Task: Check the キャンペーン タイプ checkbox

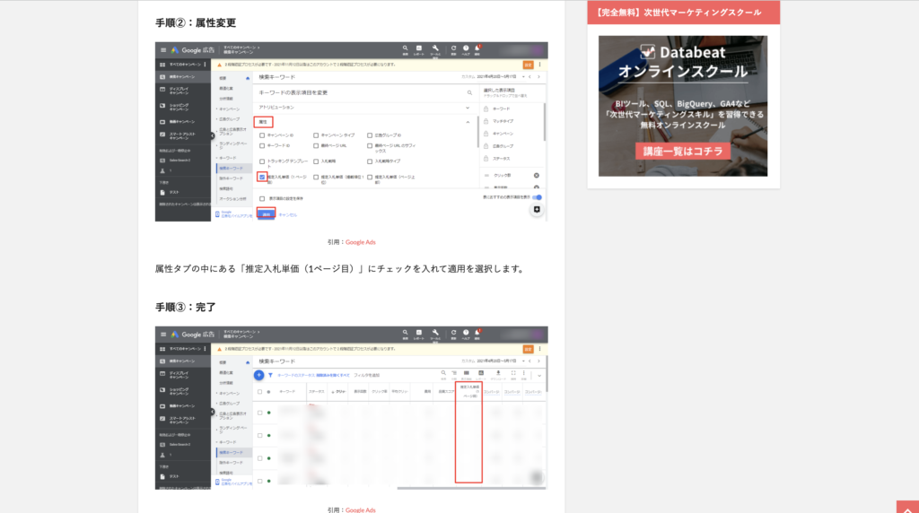Action: tap(316, 135)
